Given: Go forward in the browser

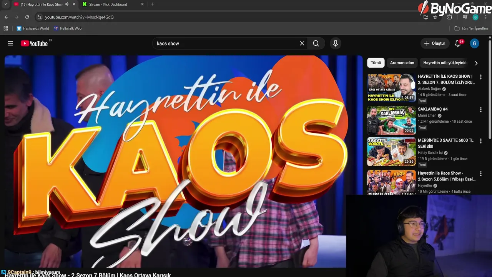Looking at the screenshot, I should (17, 17).
